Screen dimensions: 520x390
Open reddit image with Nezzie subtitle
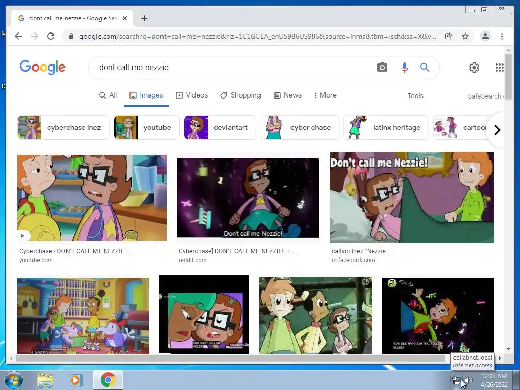[x=248, y=198]
